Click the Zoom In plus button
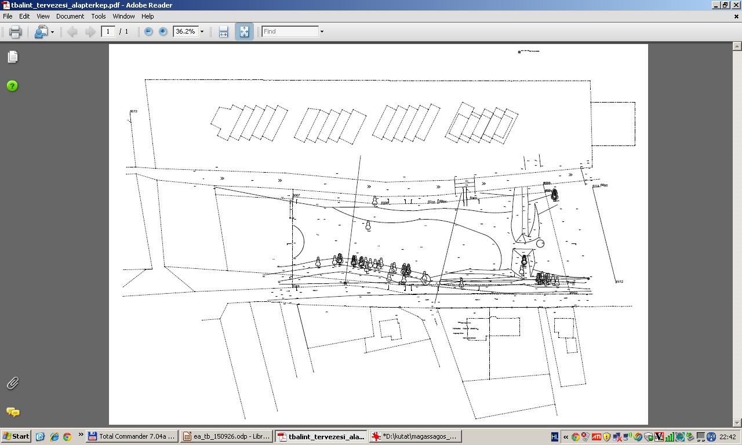The height and width of the screenshot is (445, 742). [x=163, y=31]
